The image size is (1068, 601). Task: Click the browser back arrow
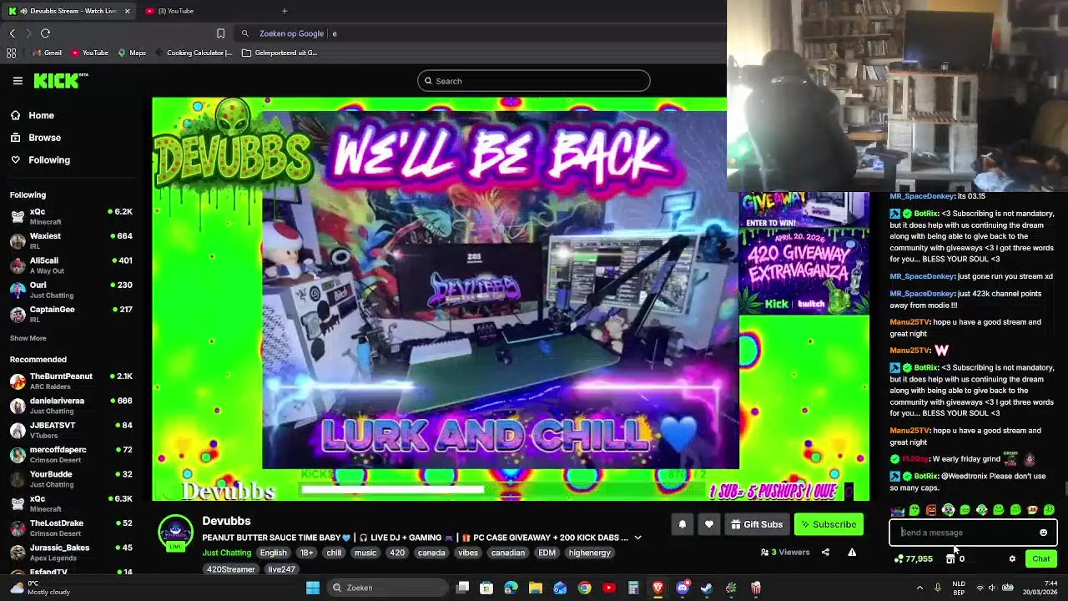tap(13, 33)
